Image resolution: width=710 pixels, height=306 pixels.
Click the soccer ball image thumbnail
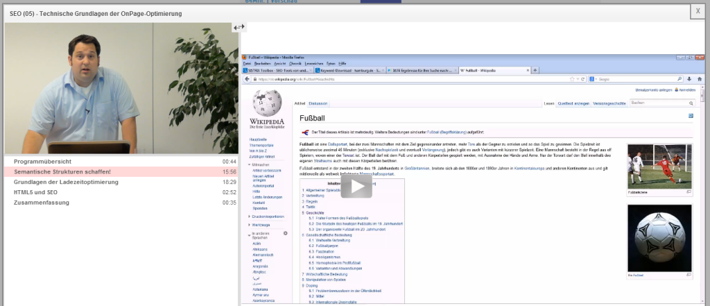[660, 238]
